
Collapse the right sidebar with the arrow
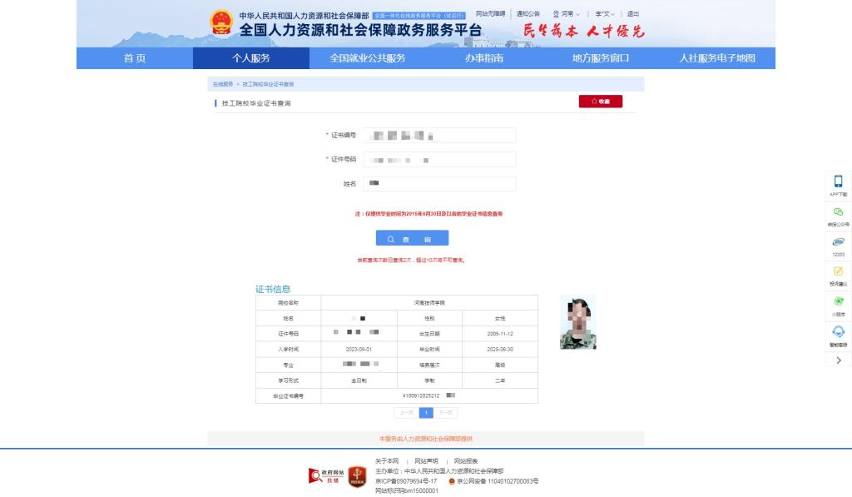click(x=839, y=360)
